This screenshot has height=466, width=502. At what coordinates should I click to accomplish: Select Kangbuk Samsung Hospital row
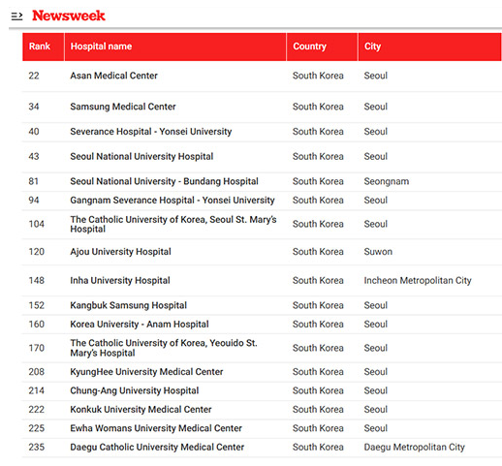pyautogui.click(x=262, y=305)
